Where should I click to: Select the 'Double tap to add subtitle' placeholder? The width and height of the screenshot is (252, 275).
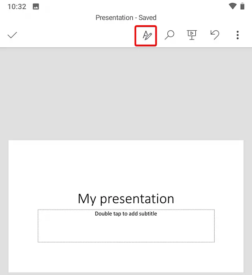(126, 226)
